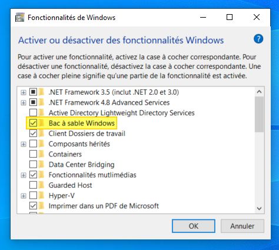The height and width of the screenshot is (250, 279).
Task: Uncheck the Bac à sable Windows checkbox
Action: point(33,123)
